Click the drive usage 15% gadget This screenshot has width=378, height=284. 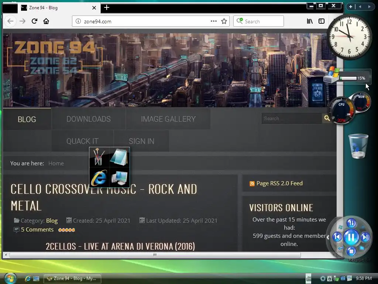tap(347, 76)
